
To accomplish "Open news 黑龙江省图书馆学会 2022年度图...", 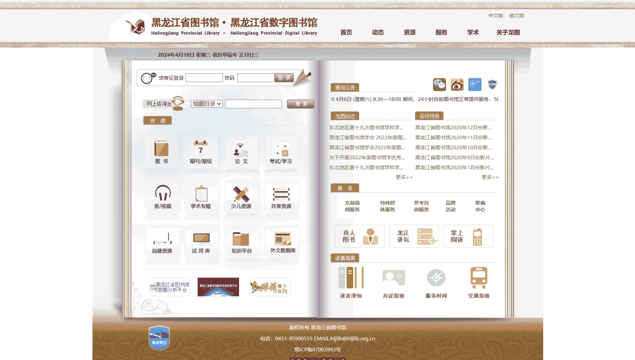I will click(368, 137).
